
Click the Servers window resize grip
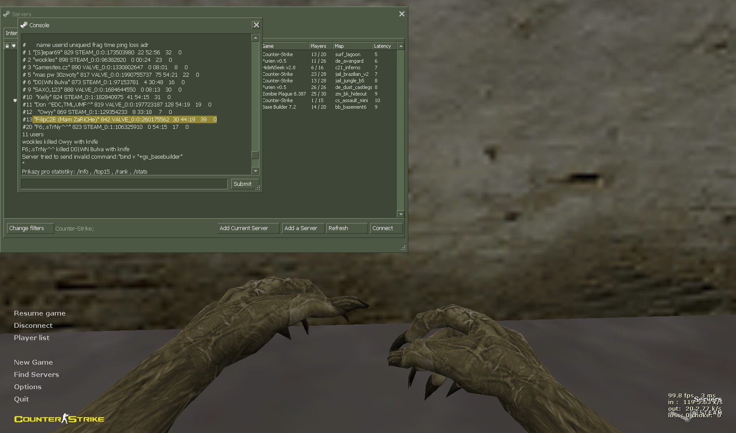403,248
